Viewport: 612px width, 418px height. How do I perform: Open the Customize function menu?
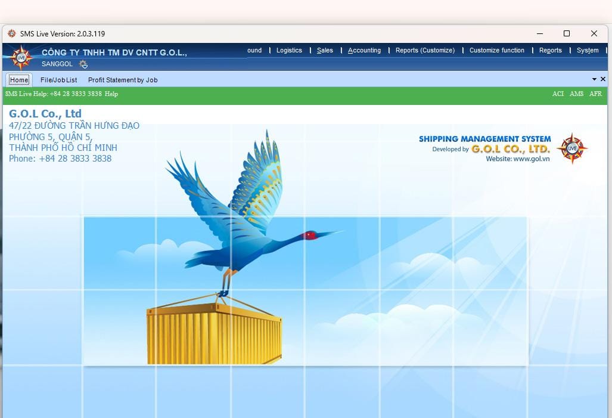[496, 51]
